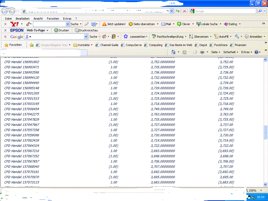Click the Home page icon
The height and width of the screenshot is (201, 268).
(x=173, y=52)
